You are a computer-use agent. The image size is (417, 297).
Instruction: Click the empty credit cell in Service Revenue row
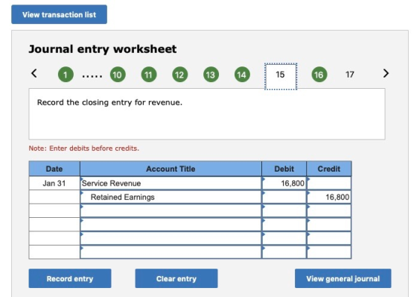coord(329,183)
